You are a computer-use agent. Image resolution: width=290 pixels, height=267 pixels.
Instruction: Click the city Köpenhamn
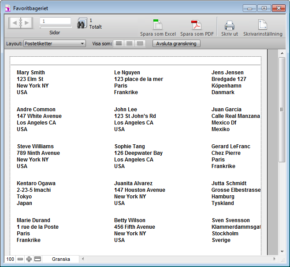click(x=227, y=86)
